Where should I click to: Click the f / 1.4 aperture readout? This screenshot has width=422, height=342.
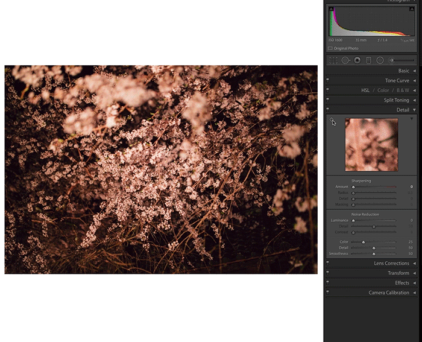tap(382, 40)
